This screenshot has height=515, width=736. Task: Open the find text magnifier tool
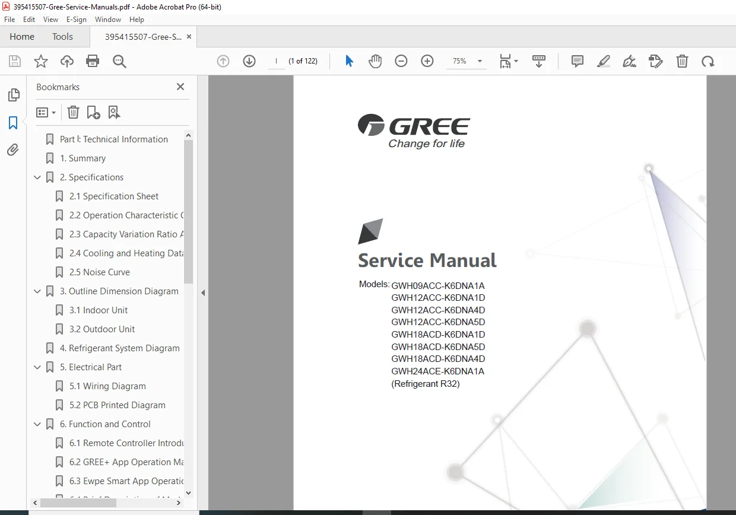pyautogui.click(x=119, y=61)
